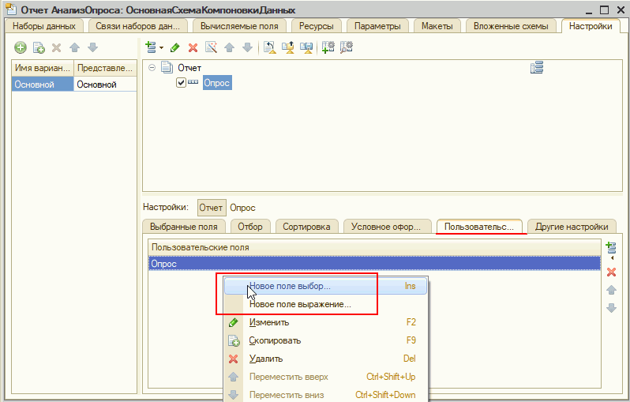Screen dimensions: 630x402
Task: Click the Представление column header
Action: tap(105, 68)
